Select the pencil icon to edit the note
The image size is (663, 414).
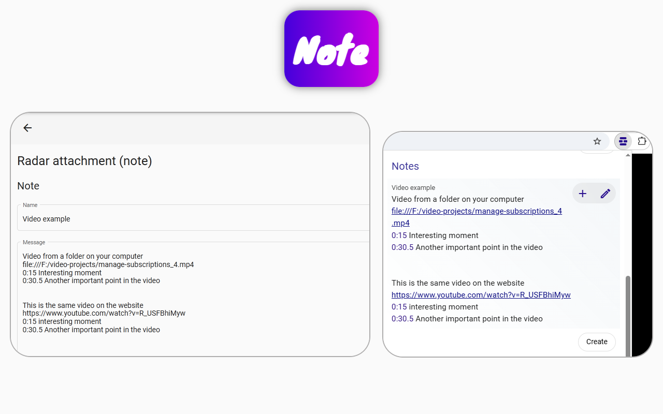coord(606,193)
